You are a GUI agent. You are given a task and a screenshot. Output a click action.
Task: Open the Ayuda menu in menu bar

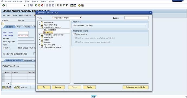(x=51, y=1)
